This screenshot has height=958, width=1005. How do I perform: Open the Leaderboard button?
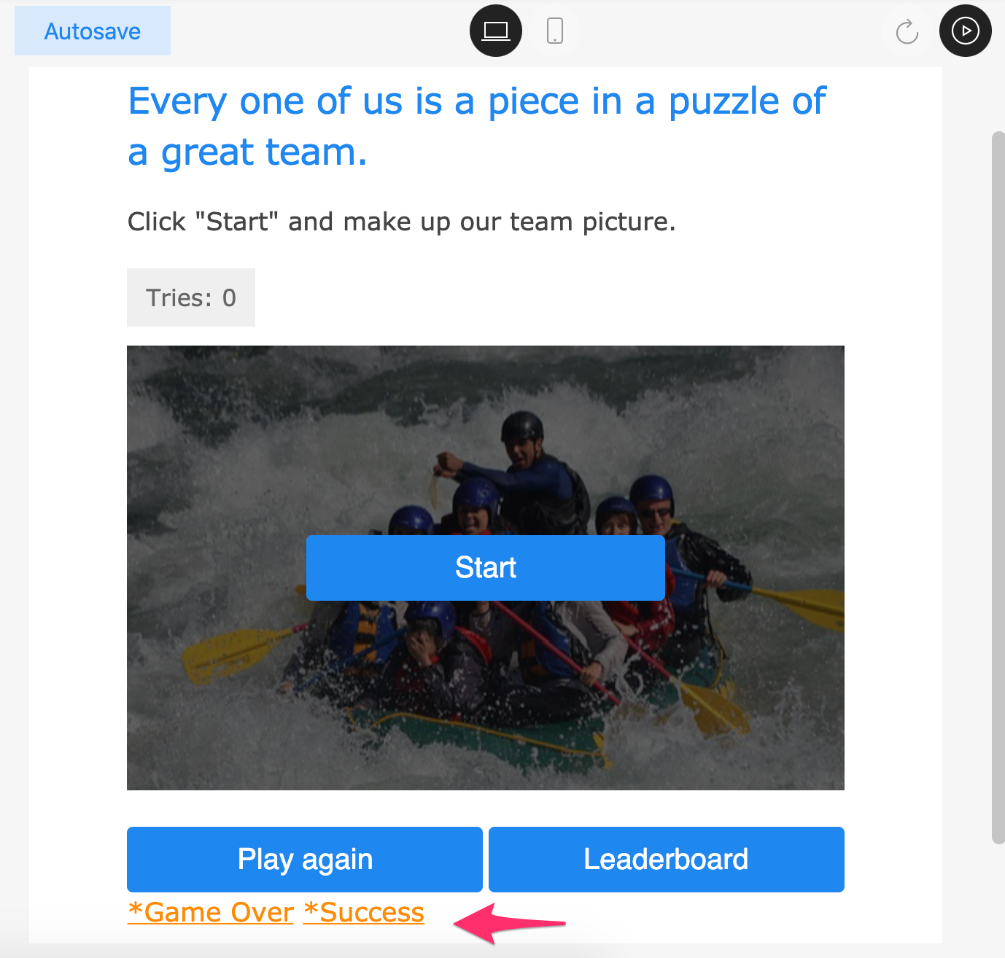pos(666,859)
